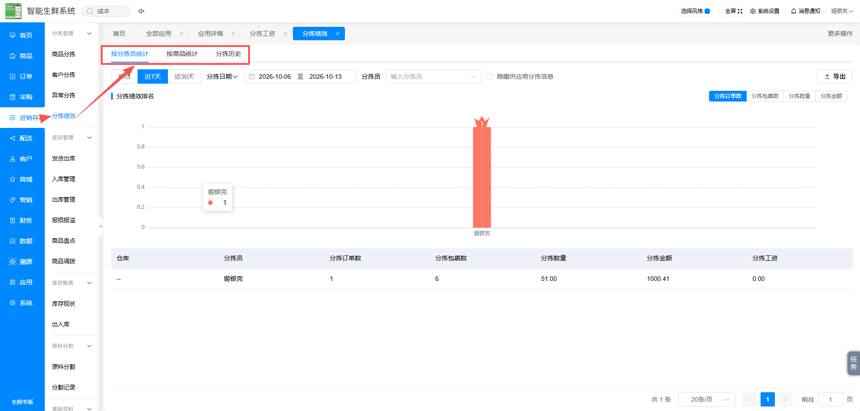Expand the 分拣日期 dropdown
860x411 pixels.
point(222,76)
